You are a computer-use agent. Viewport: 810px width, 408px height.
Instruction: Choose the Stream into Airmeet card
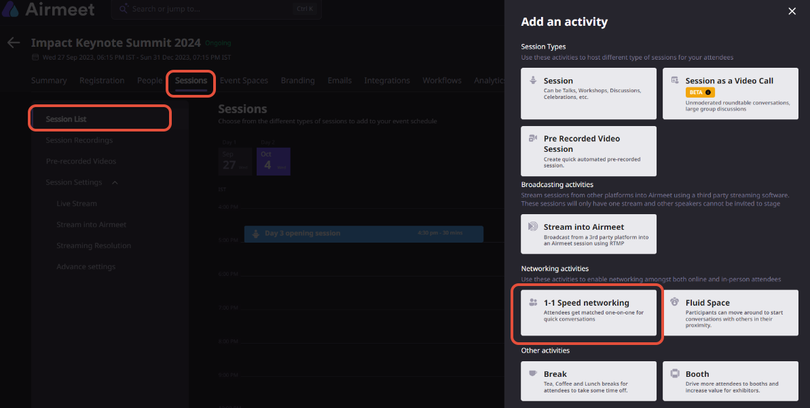589,234
